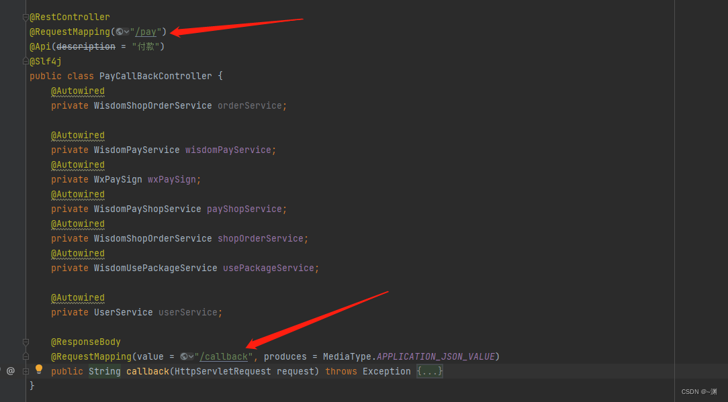The width and height of the screenshot is (728, 402).
Task: Click the Exception type after throws
Action: tap(387, 371)
